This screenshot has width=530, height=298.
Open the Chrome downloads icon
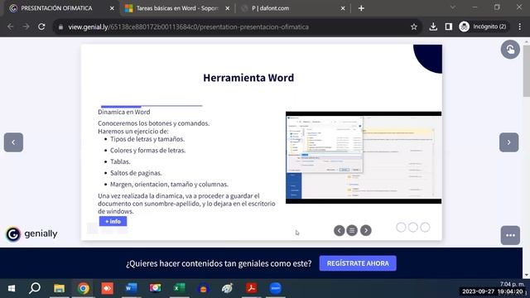433,26
